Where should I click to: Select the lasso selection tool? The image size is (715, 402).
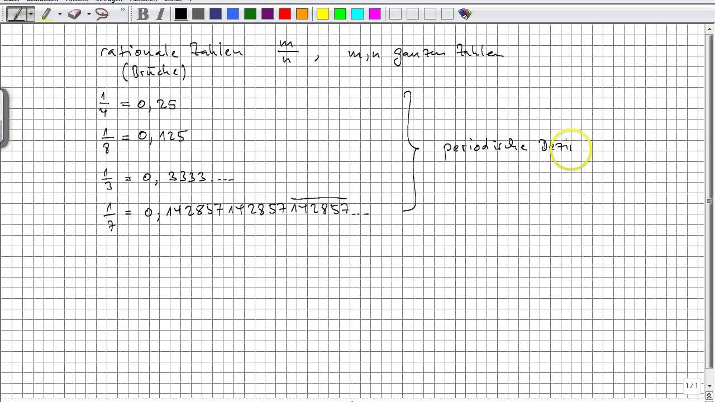pos(102,14)
